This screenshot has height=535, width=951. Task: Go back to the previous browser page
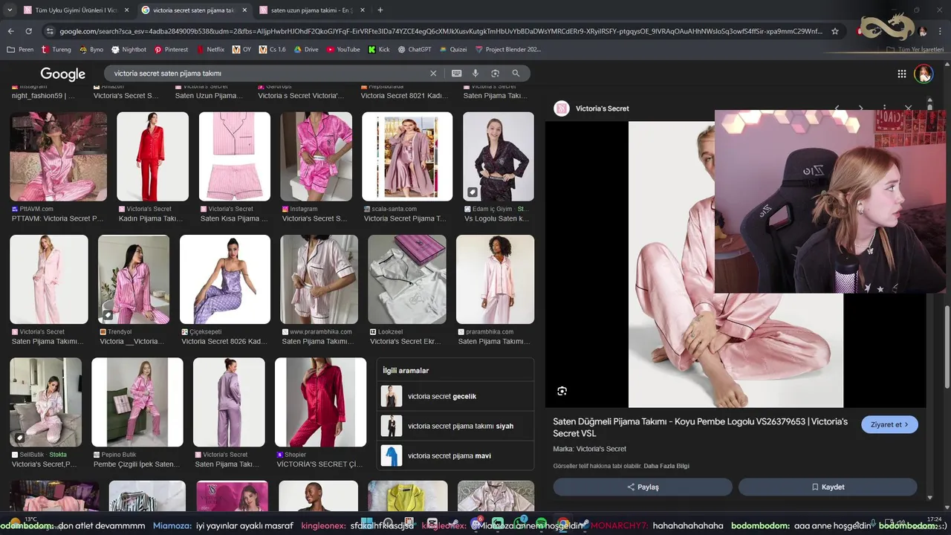(x=10, y=31)
